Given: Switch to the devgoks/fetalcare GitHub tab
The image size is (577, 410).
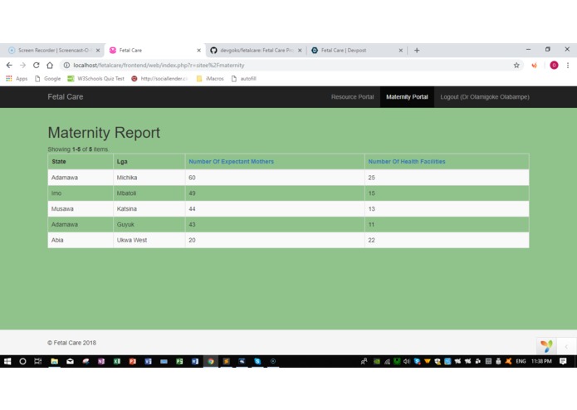Looking at the screenshot, I should point(256,50).
